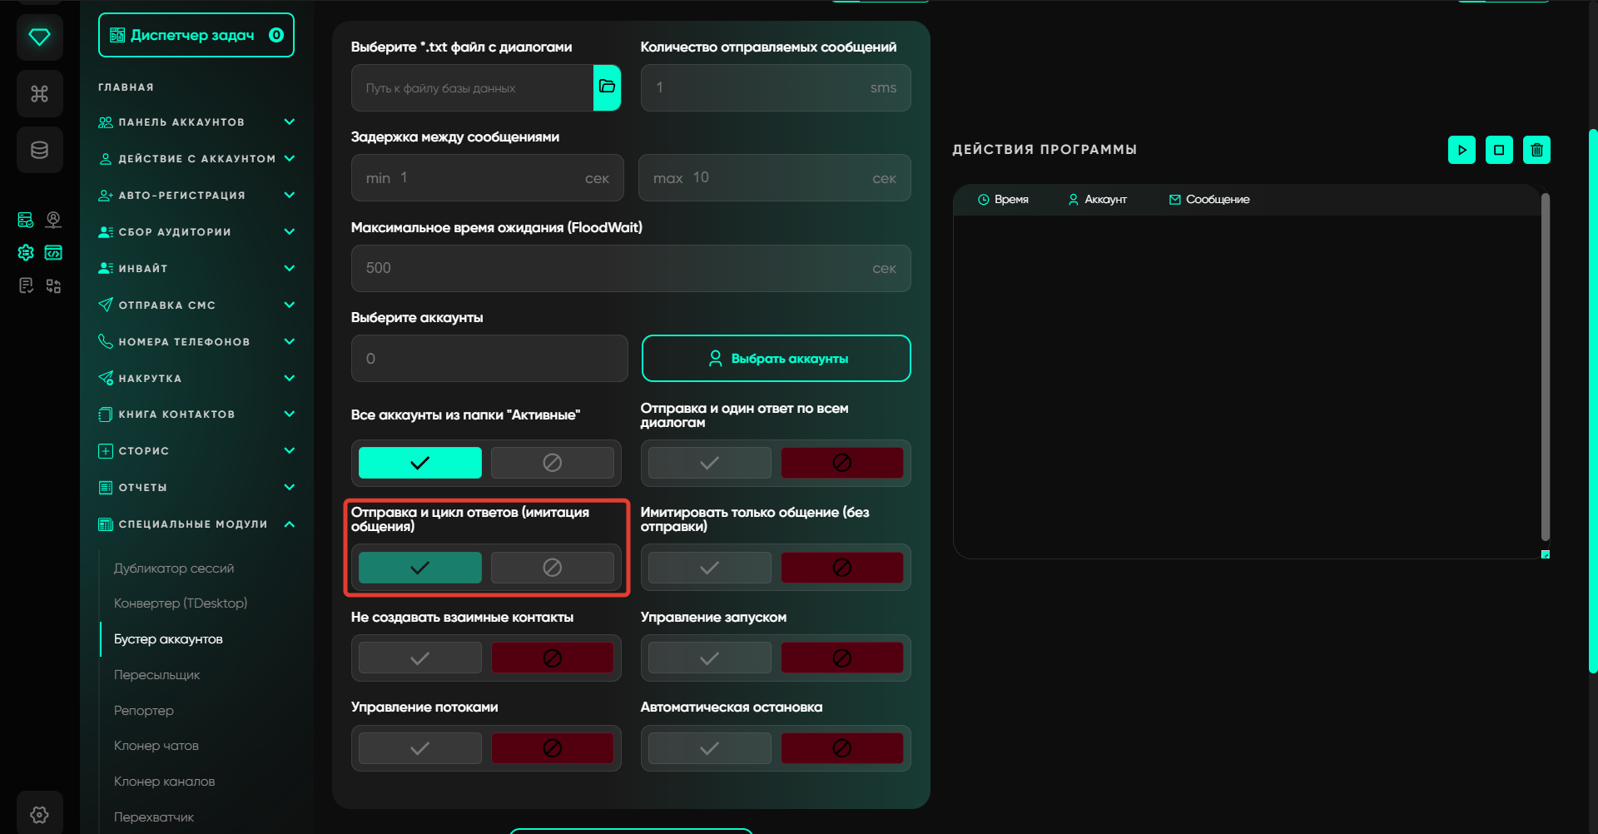Open 'Клонер чатов' module
Image resolution: width=1598 pixels, height=834 pixels.
point(156,746)
